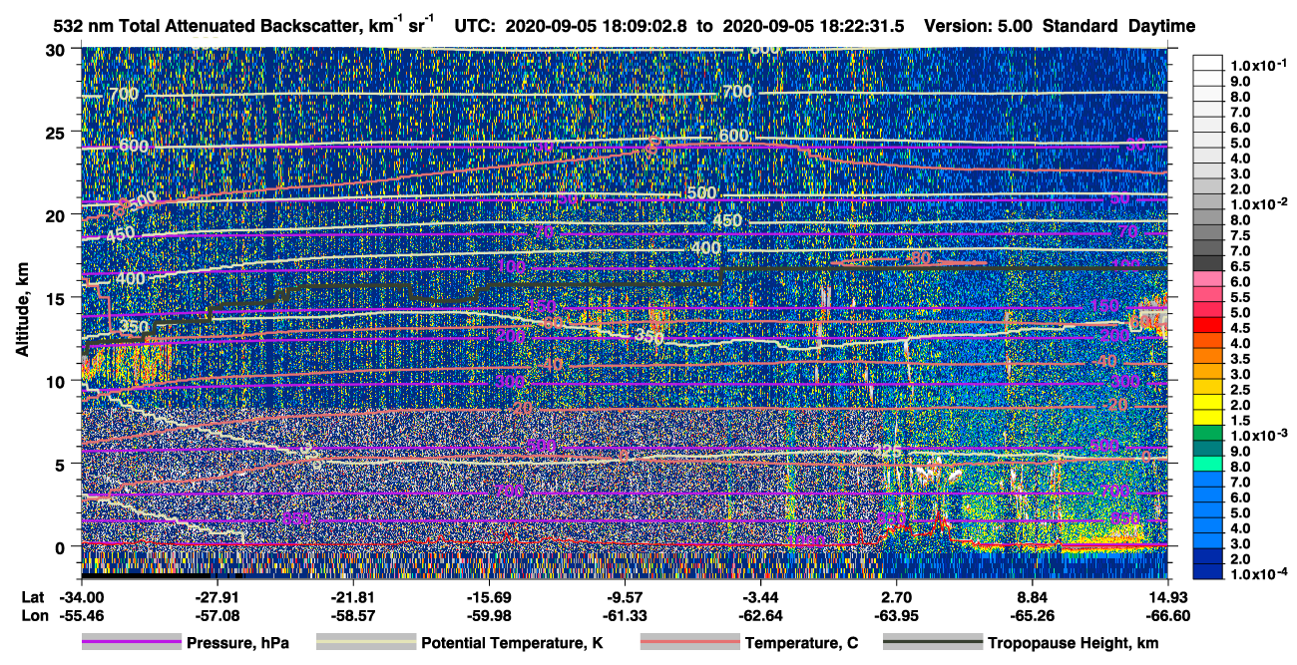Viewport: 1297px width, 665px height.
Task: Click colorbar label 3.5
Action: 1240,359
